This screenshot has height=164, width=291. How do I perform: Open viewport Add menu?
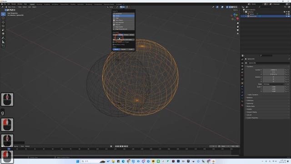click(x=29, y=7)
